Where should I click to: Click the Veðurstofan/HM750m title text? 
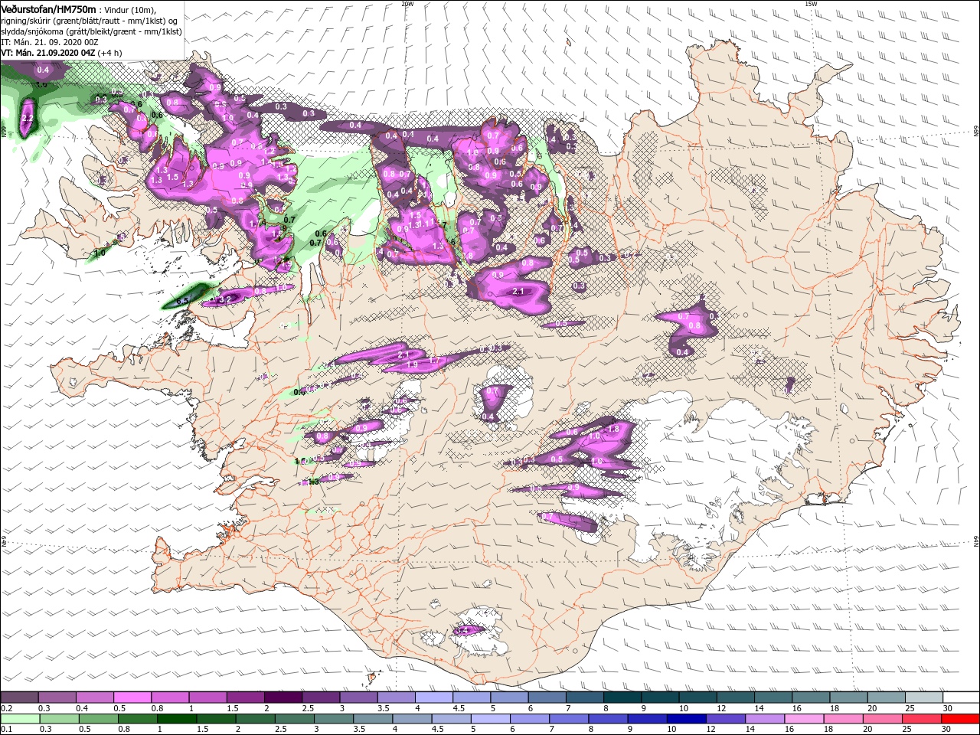click(48, 8)
